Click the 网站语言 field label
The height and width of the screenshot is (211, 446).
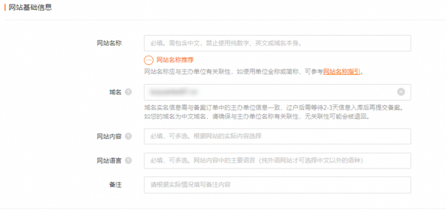pos(109,161)
